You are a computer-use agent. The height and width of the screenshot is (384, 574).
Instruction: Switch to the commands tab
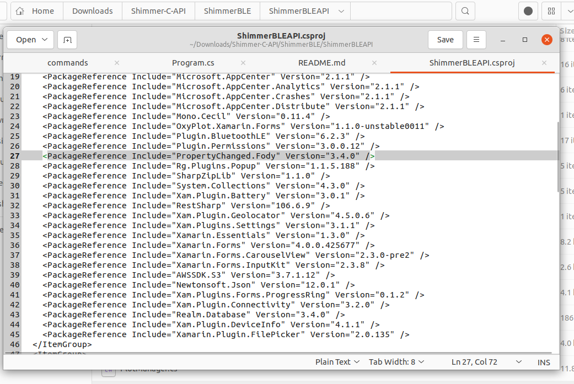pyautogui.click(x=68, y=63)
